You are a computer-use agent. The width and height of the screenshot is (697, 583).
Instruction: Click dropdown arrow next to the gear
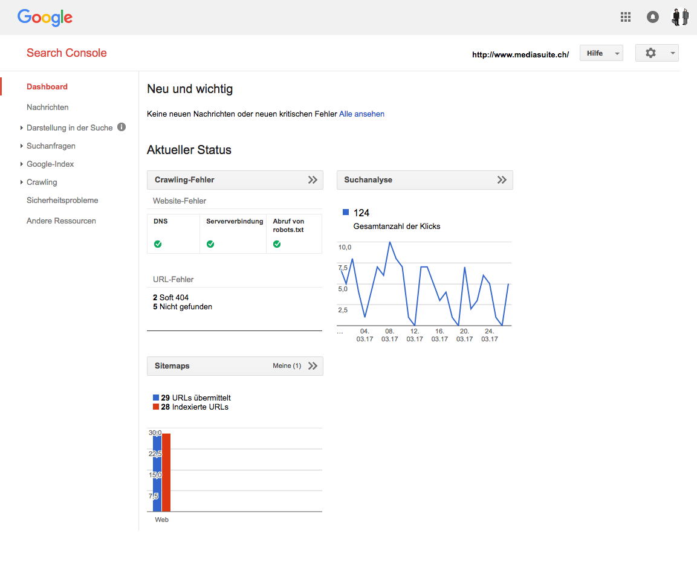[x=673, y=53]
